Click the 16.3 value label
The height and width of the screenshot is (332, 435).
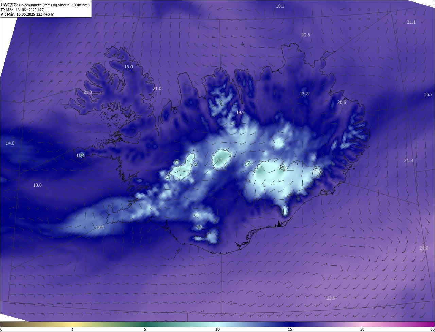(x=428, y=95)
